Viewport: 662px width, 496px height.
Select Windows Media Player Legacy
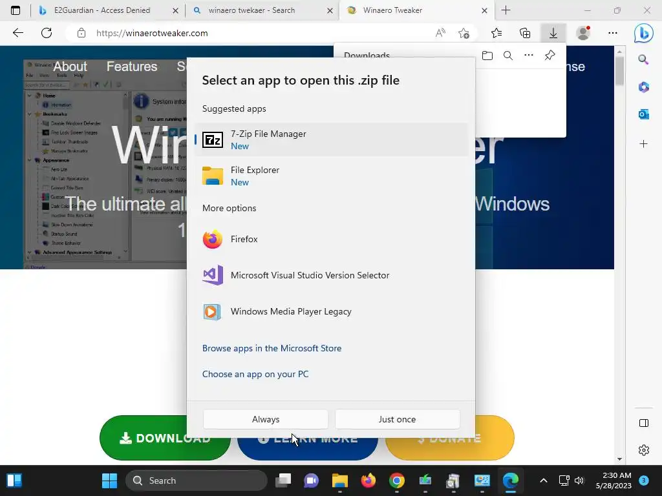(332, 312)
